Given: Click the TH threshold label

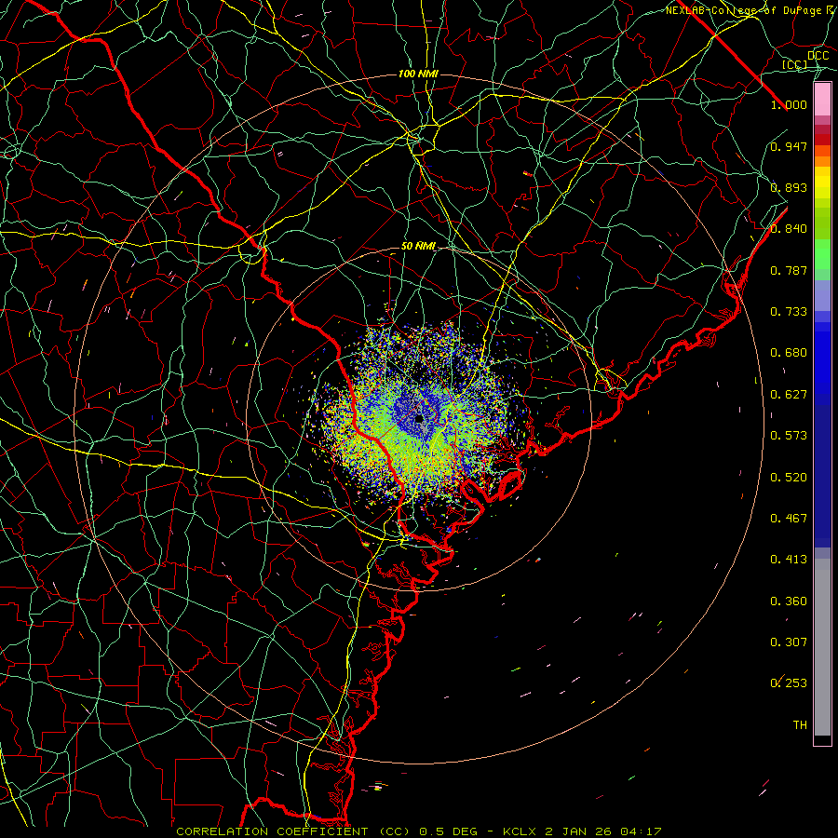Looking at the screenshot, I should [x=800, y=725].
